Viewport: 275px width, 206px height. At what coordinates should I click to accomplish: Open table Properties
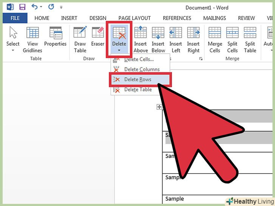(55, 39)
